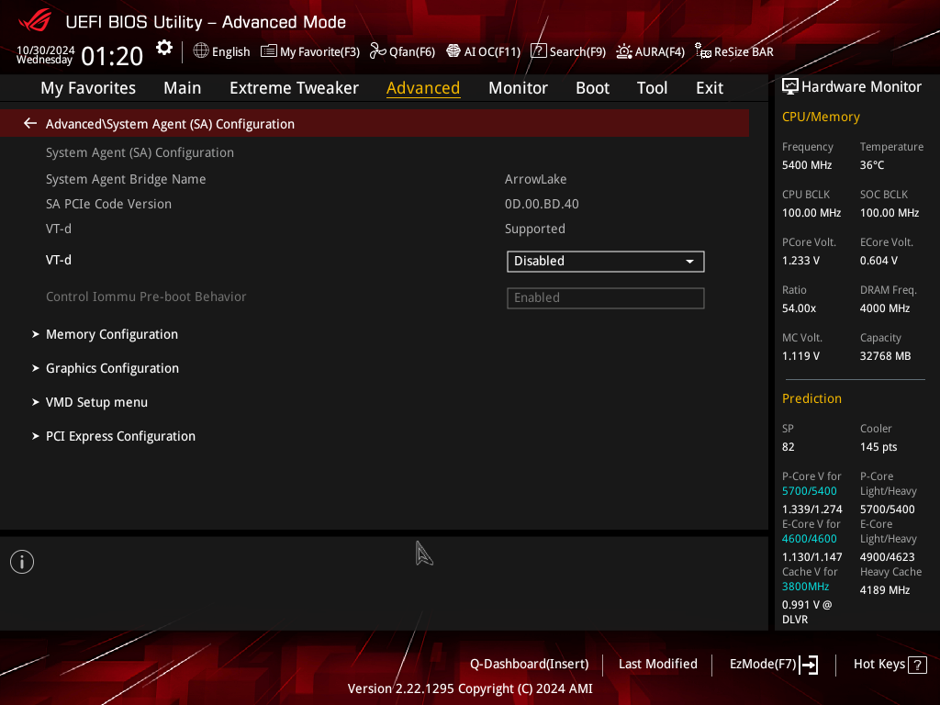Click the ROG logo

coord(35,22)
